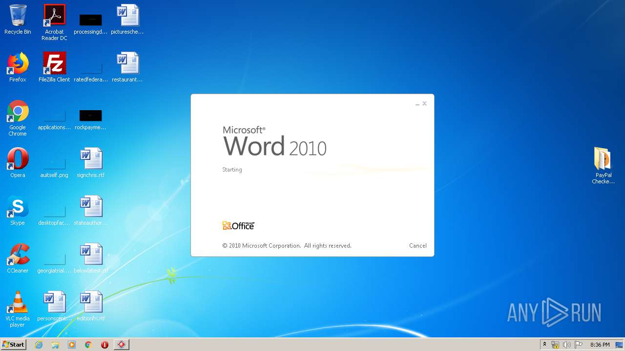Launch Opera from the taskbar
Screen dimensions: 625x351
(x=104, y=345)
